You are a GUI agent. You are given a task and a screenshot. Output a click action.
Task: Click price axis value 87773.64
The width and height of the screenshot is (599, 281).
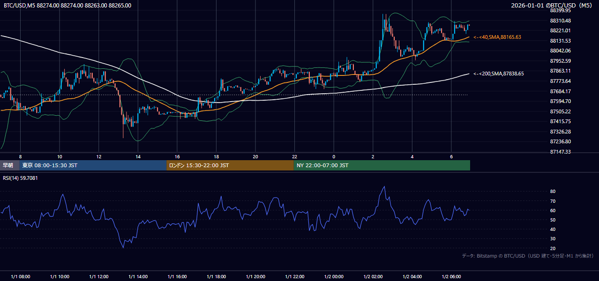560,81
